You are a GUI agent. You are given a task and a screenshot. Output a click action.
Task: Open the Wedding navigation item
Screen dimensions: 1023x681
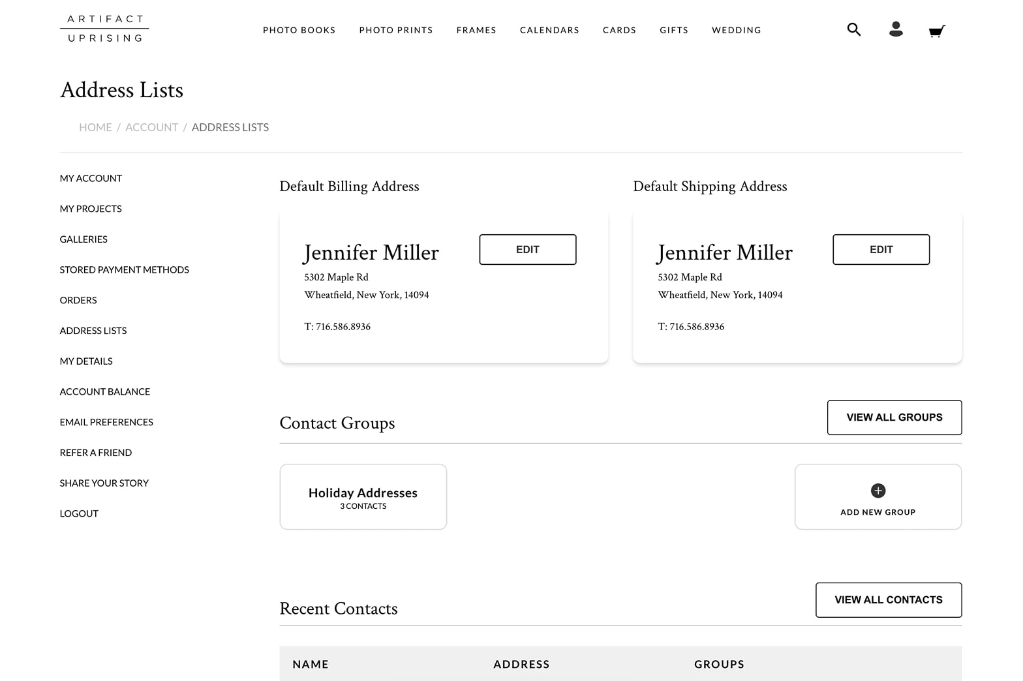click(x=736, y=30)
